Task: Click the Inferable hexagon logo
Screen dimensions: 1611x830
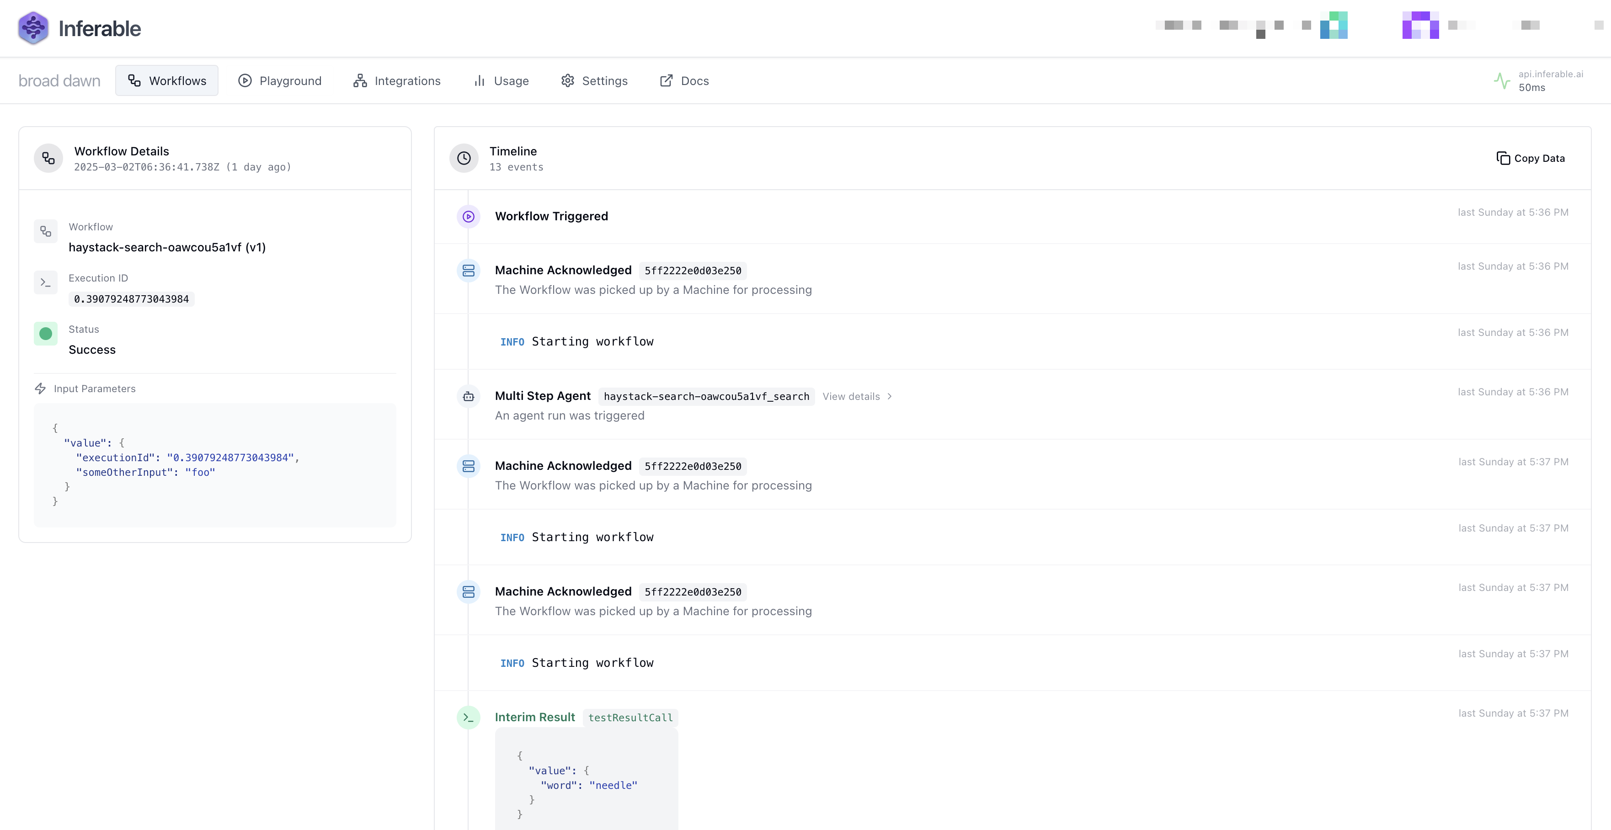Action: coord(33,28)
